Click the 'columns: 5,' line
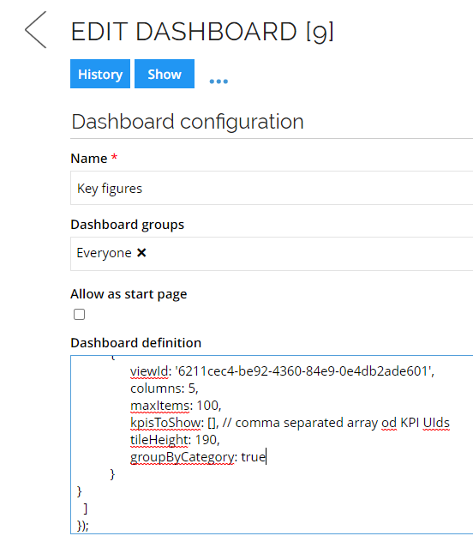Image resolution: width=473 pixels, height=536 pixels. 165,388
